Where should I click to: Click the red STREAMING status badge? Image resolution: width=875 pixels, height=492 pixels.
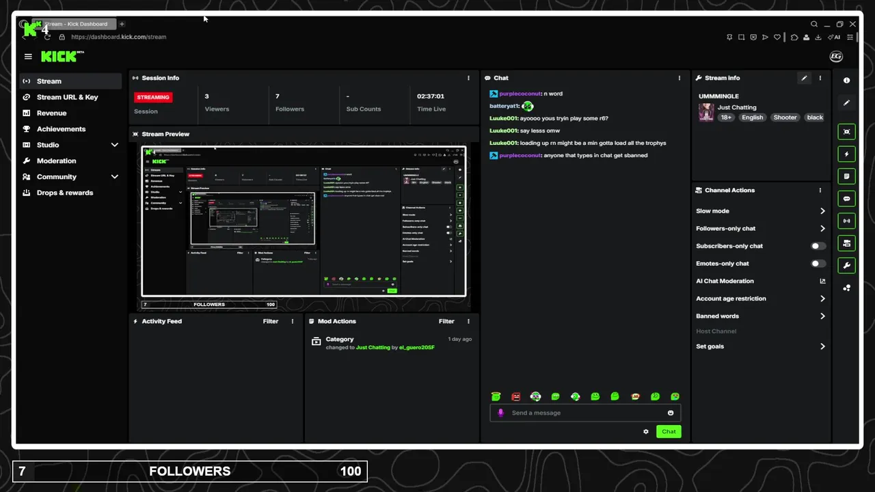(153, 97)
